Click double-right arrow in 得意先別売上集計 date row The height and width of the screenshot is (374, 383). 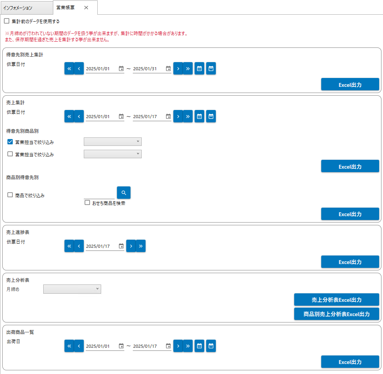(x=188, y=68)
